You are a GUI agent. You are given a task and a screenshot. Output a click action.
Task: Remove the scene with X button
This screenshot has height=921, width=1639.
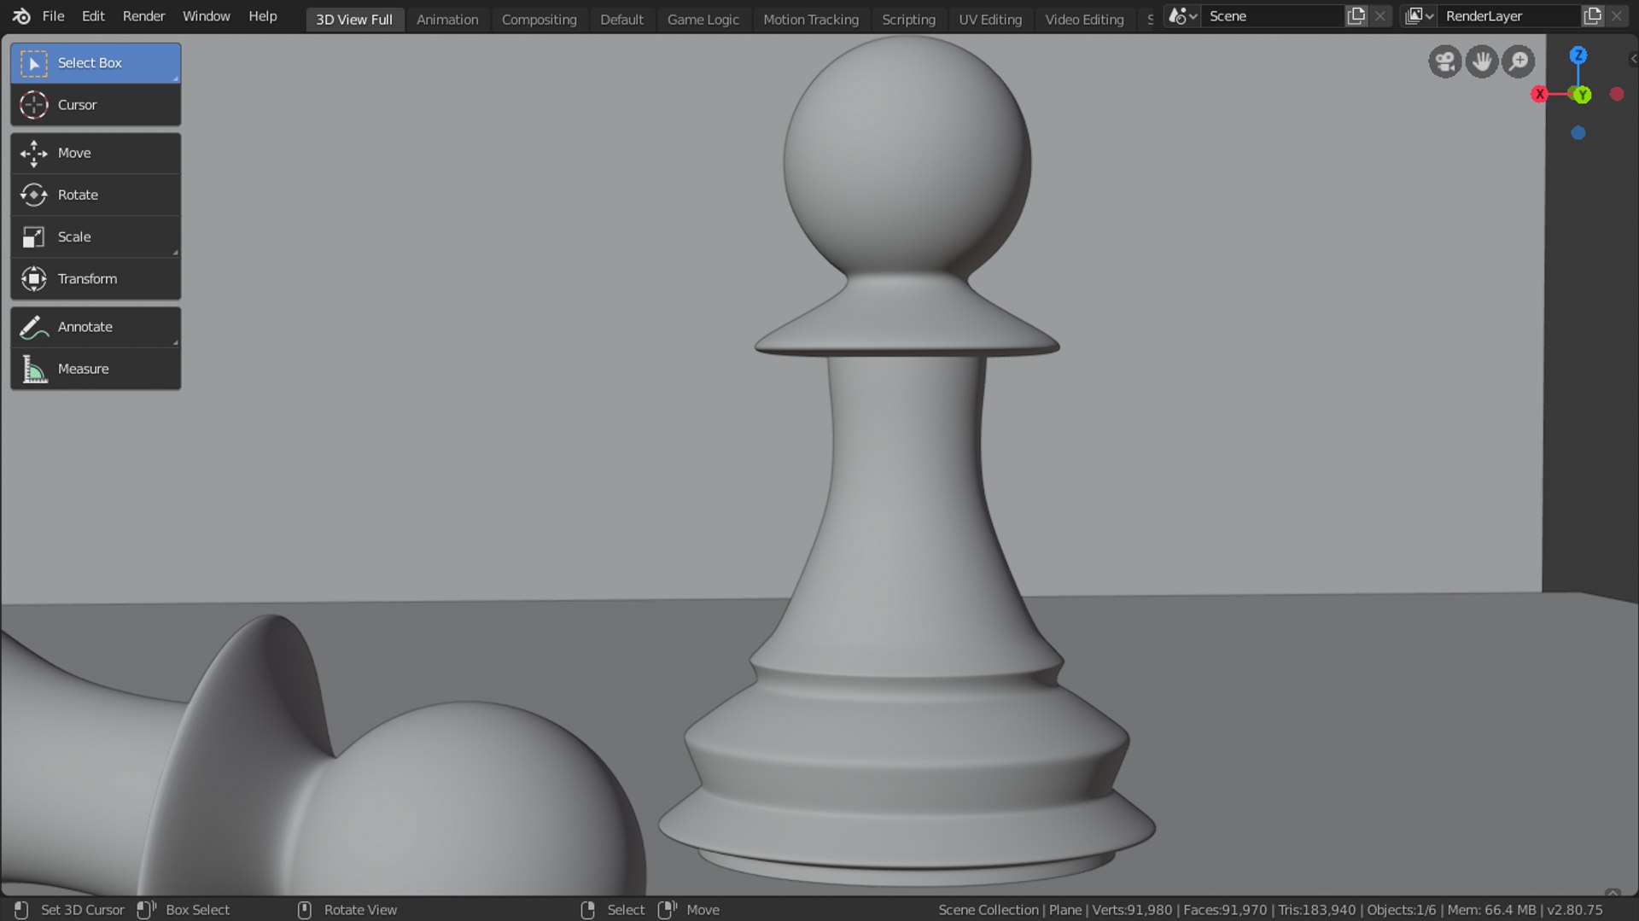click(x=1379, y=16)
